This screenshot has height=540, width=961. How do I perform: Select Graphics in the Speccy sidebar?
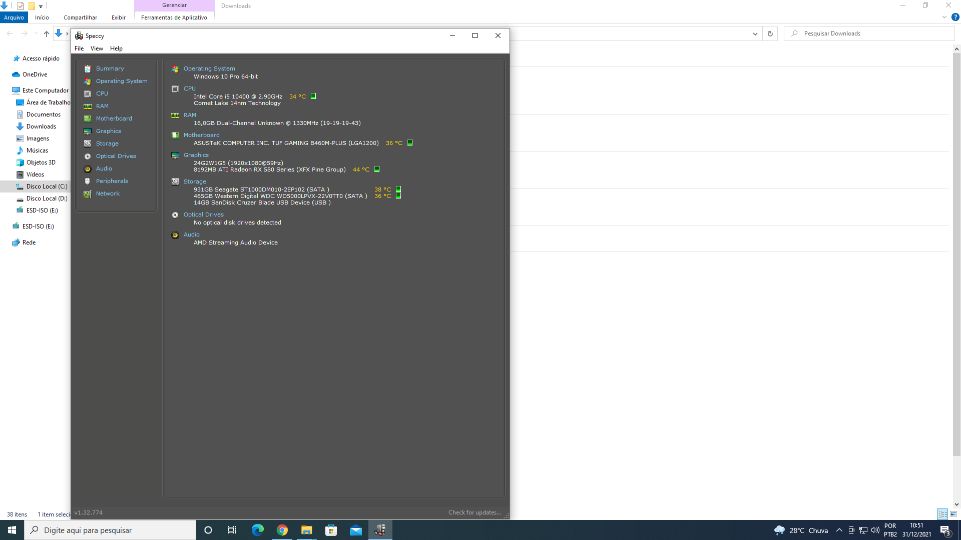point(109,131)
